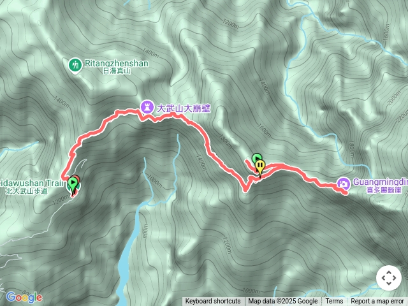Click the red track's sharp bend below the pause marker
Screen dimensions: 408x306
[x=245, y=190]
